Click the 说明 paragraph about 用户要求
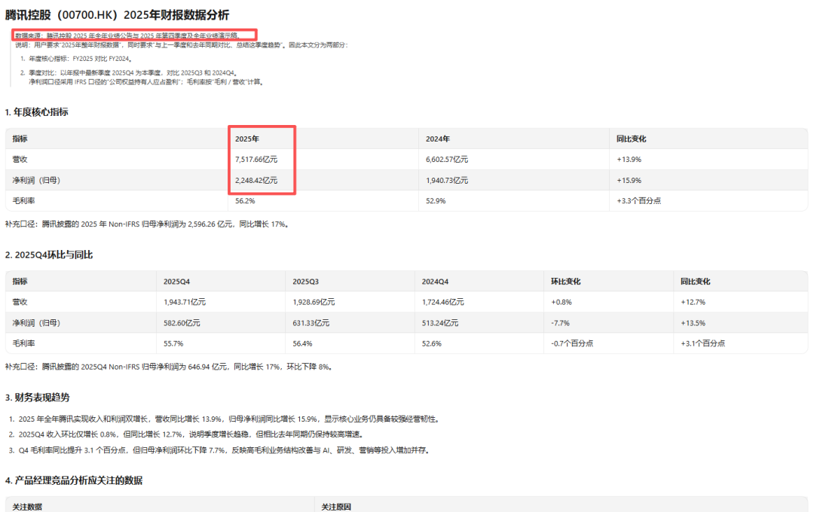Image resolution: width=814 pixels, height=512 pixels. tap(181, 45)
